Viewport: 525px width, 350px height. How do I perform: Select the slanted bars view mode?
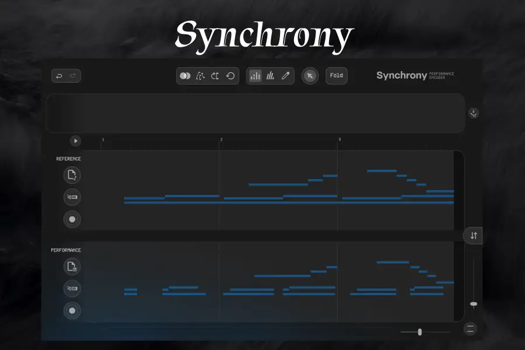[x=270, y=76]
